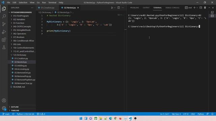Open new terminal profile dropdown arrow
The width and height of the screenshot is (216, 121).
point(197,8)
